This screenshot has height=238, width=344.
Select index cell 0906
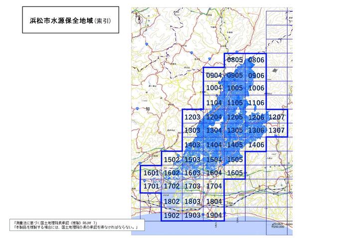pyautogui.click(x=256, y=75)
